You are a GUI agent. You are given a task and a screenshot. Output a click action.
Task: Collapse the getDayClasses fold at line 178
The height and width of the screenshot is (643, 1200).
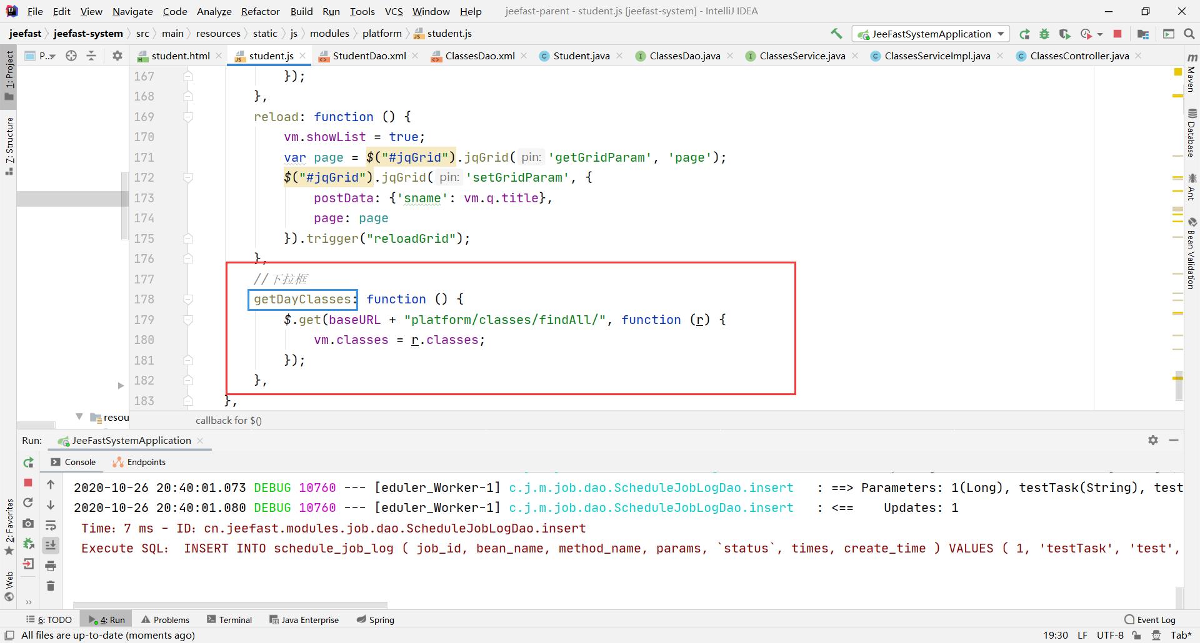point(187,299)
